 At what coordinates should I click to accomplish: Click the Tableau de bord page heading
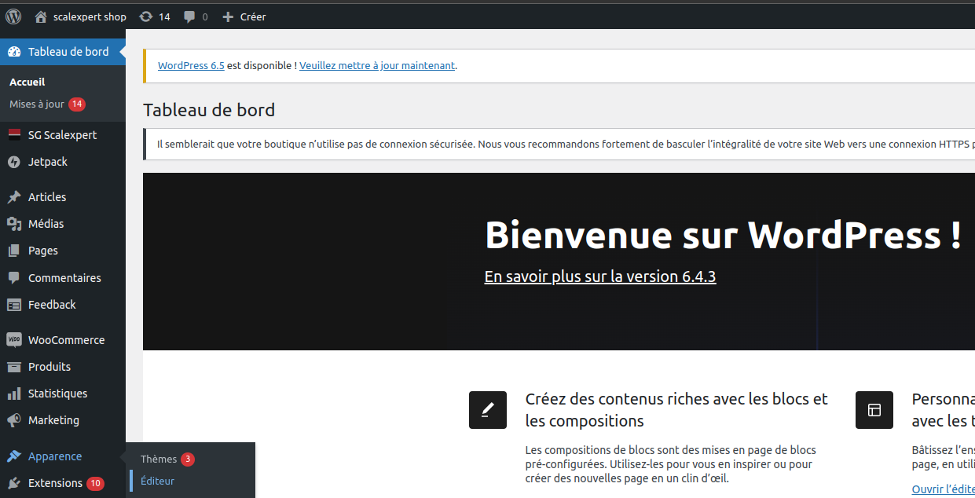(x=209, y=109)
